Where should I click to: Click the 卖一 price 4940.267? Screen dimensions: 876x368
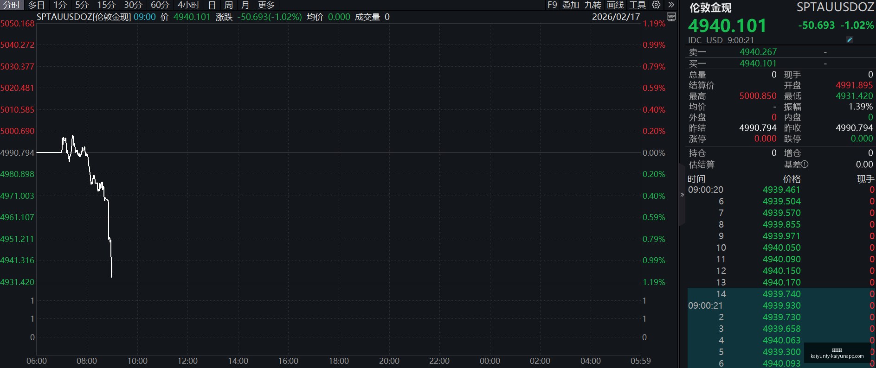pos(758,52)
